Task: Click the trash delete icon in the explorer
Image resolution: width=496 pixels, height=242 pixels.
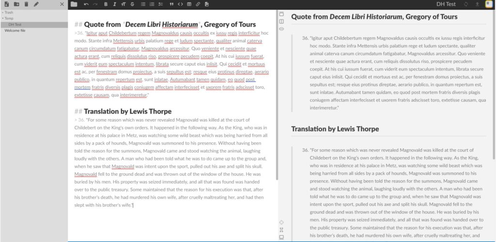Action: point(26,4)
